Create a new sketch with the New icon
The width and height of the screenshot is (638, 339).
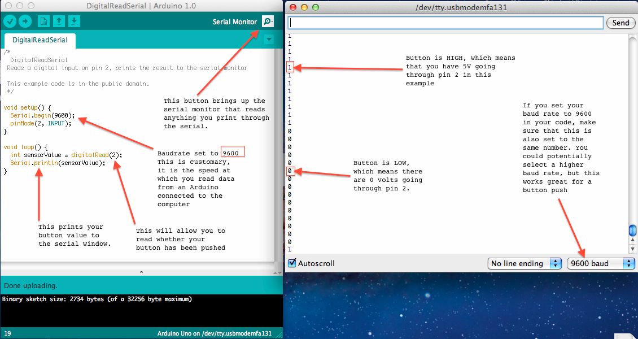[43, 21]
